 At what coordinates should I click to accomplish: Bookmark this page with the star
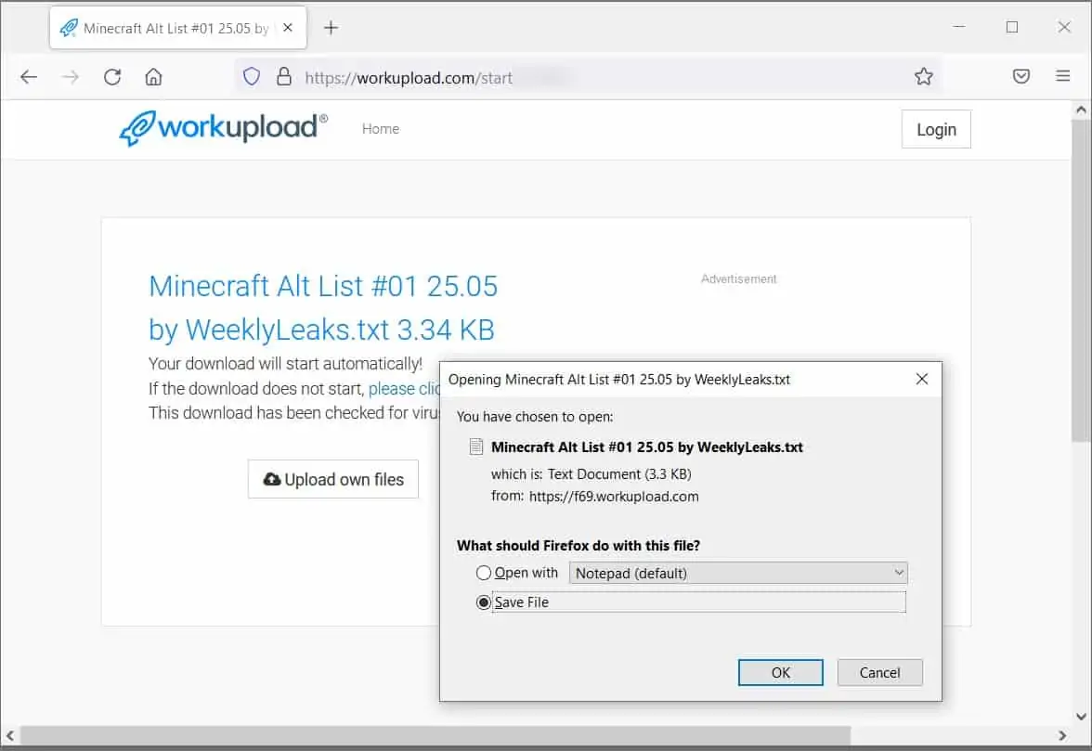point(923,77)
